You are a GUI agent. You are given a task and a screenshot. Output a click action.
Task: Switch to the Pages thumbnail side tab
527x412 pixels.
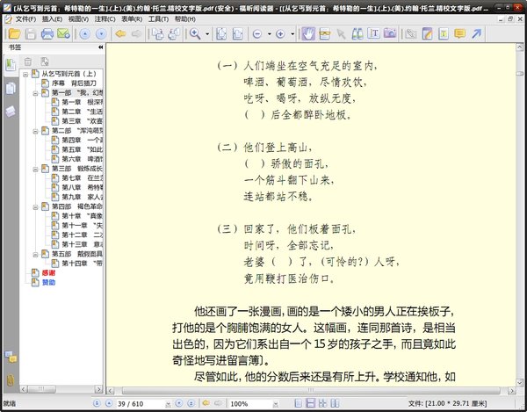[x=11, y=89]
